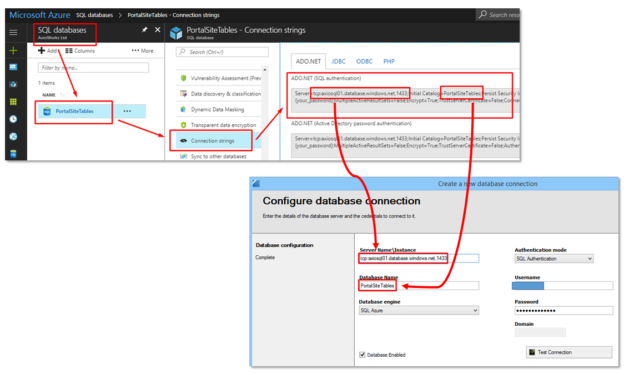Click the blade Search (Ctrl+/) field
The height and width of the screenshot is (374, 634).
point(223,52)
